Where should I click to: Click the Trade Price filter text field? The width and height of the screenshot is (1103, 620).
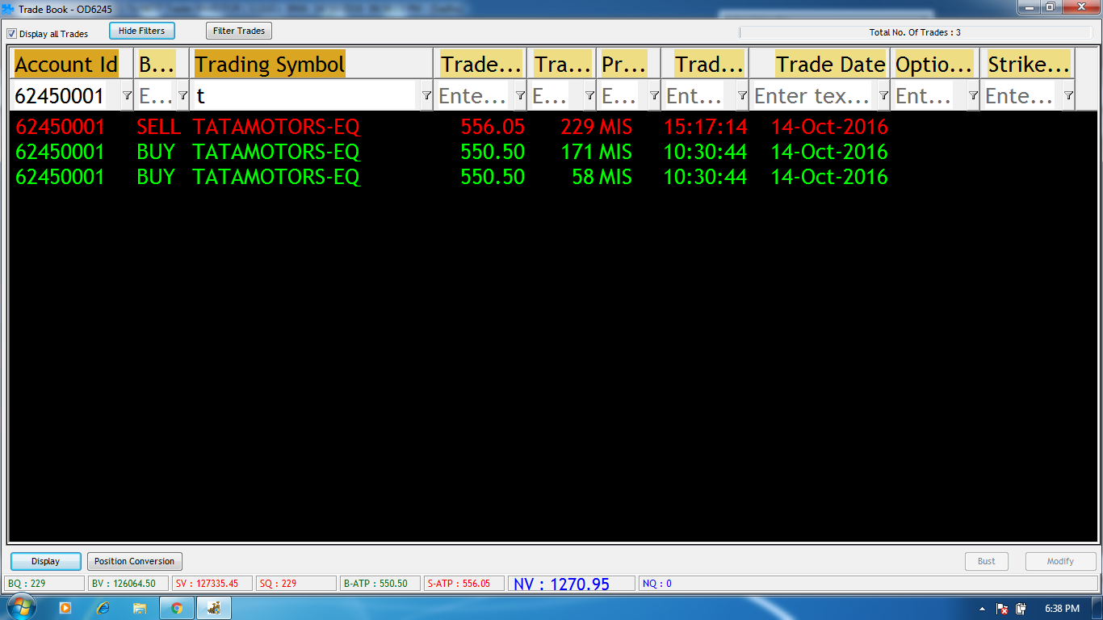(473, 96)
